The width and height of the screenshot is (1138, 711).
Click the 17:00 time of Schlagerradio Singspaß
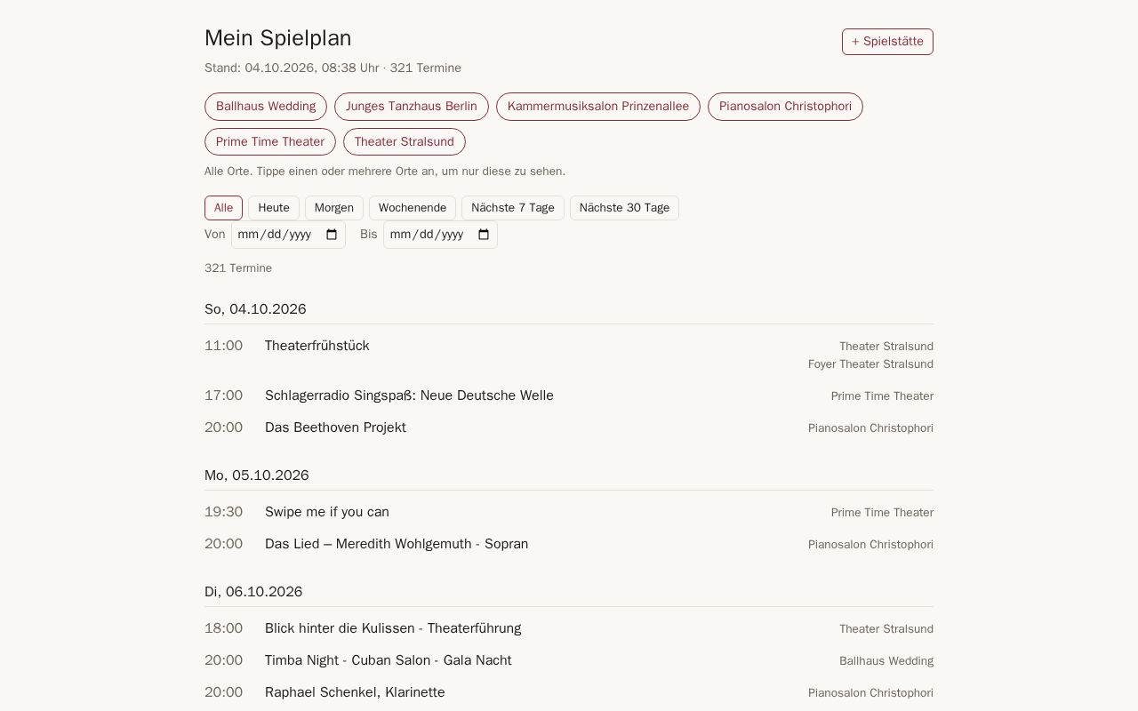pyautogui.click(x=223, y=395)
